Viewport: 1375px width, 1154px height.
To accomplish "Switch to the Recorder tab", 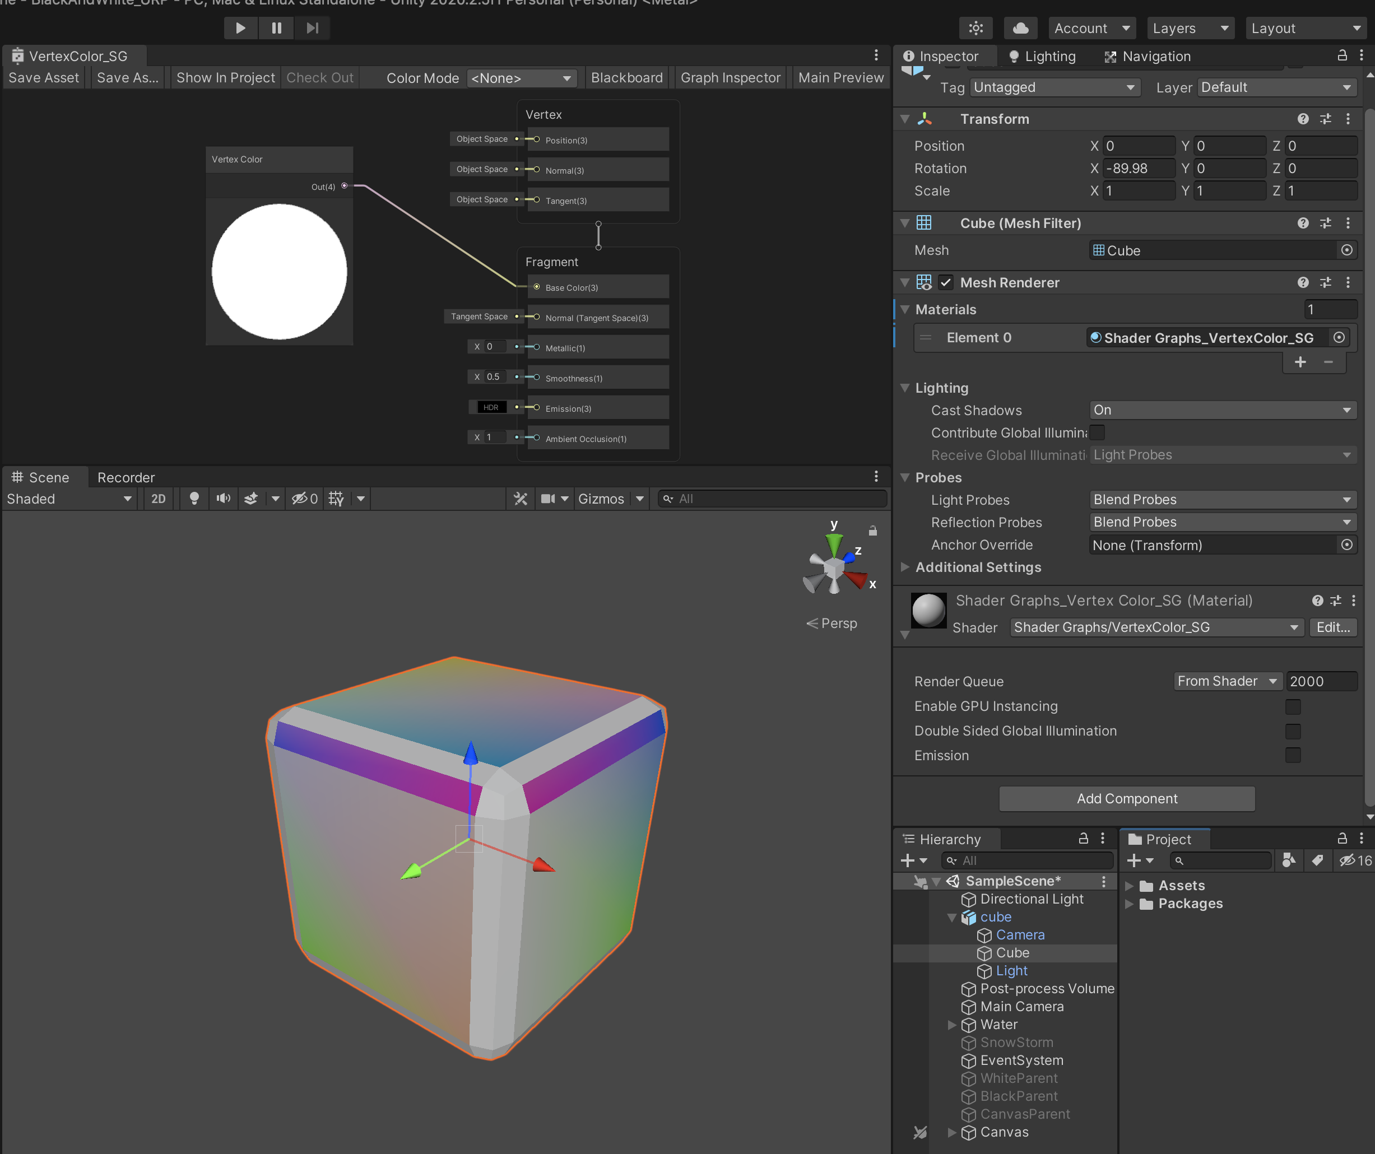I will click(x=126, y=477).
